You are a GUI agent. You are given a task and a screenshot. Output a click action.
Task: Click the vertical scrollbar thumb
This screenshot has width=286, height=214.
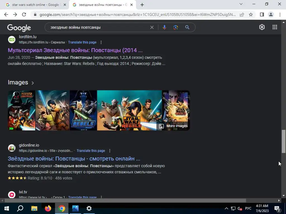point(283,141)
